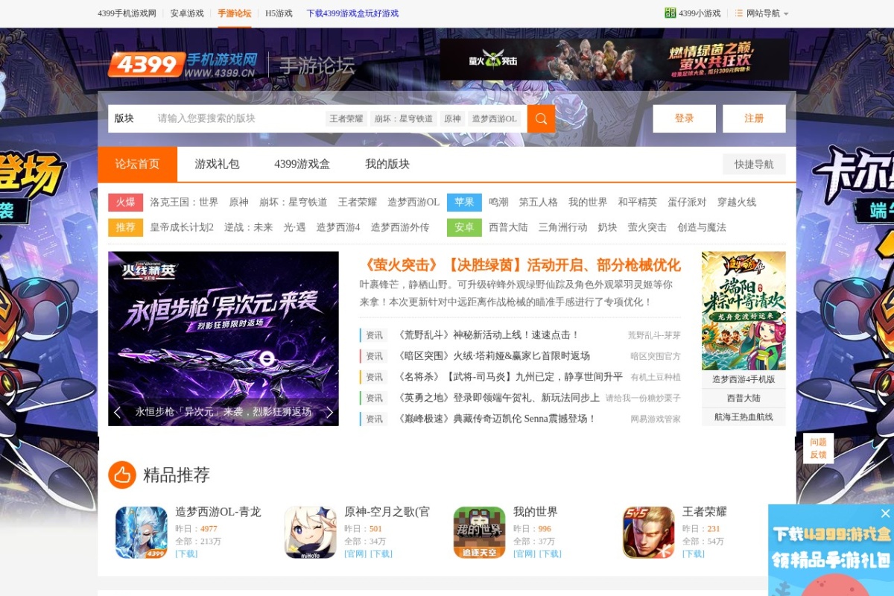Open 创造与魔法 forum link

[x=702, y=227]
